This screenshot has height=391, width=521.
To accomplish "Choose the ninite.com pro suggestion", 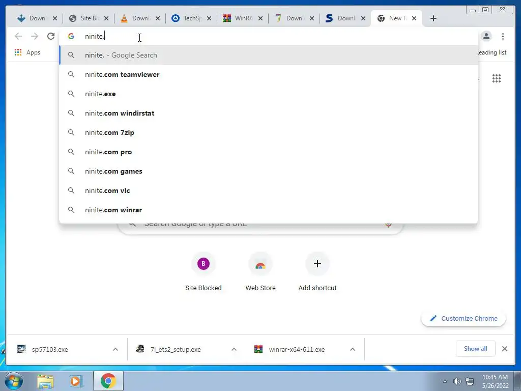I will 269,152.
